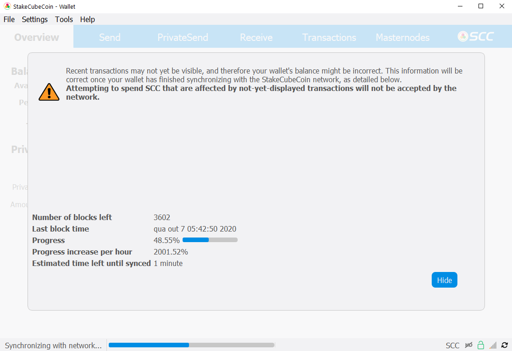Open the Tools menu
The width and height of the screenshot is (512, 351).
pos(64,19)
